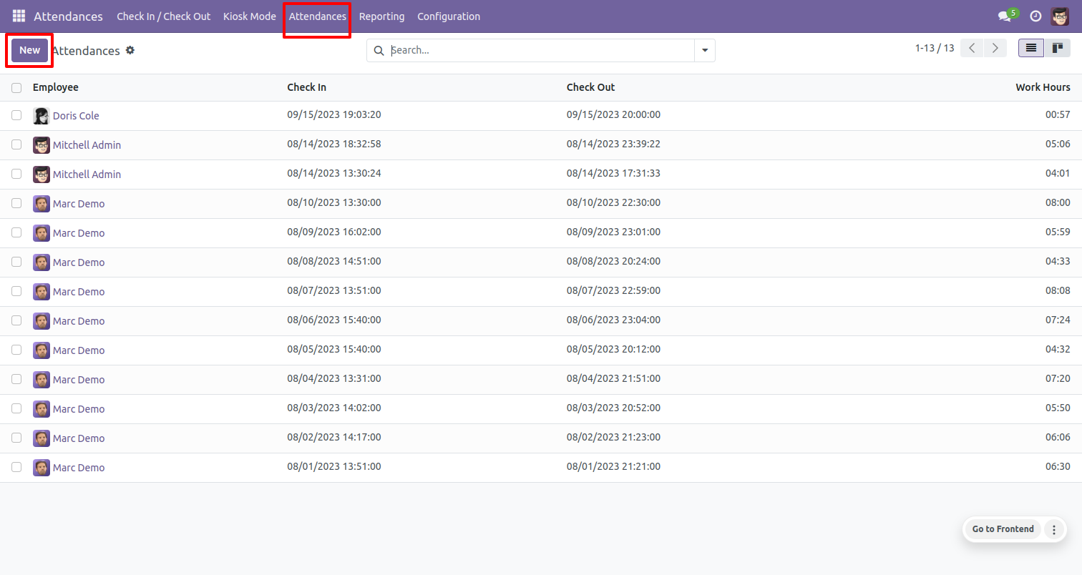Click work hours value 06:30
1082x575 pixels.
point(1058,466)
